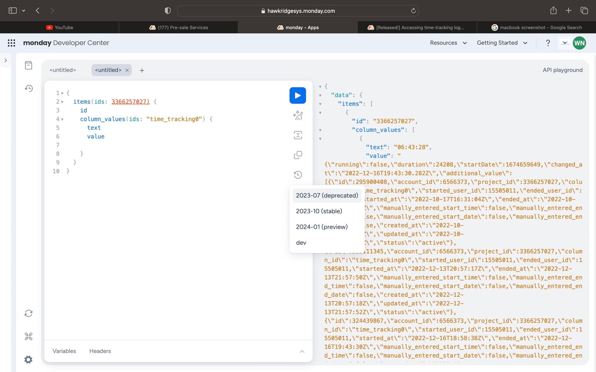Open the Headers editor tab
The image size is (596, 372).
(x=100, y=351)
